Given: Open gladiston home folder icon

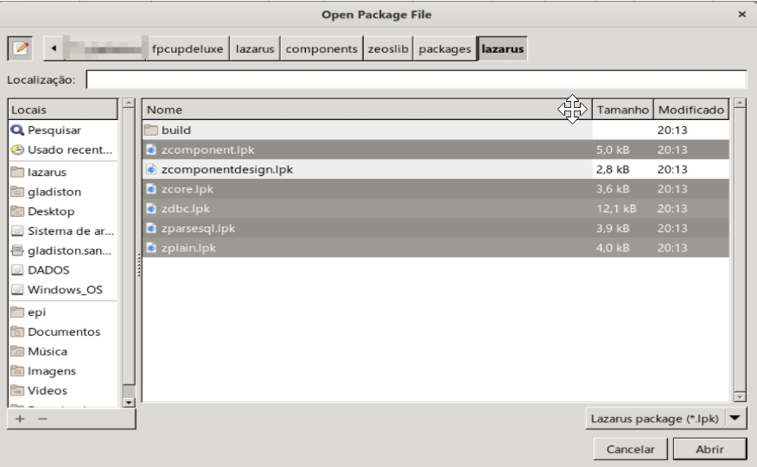Looking at the screenshot, I should point(17,192).
